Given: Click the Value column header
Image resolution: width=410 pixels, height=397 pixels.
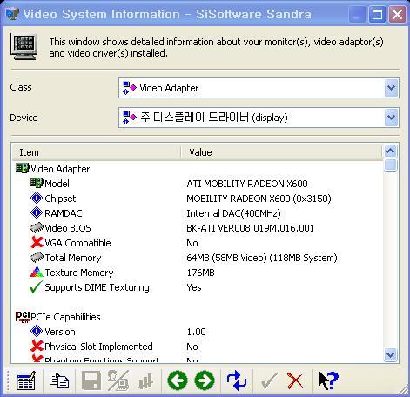Looking at the screenshot, I should [x=281, y=152].
